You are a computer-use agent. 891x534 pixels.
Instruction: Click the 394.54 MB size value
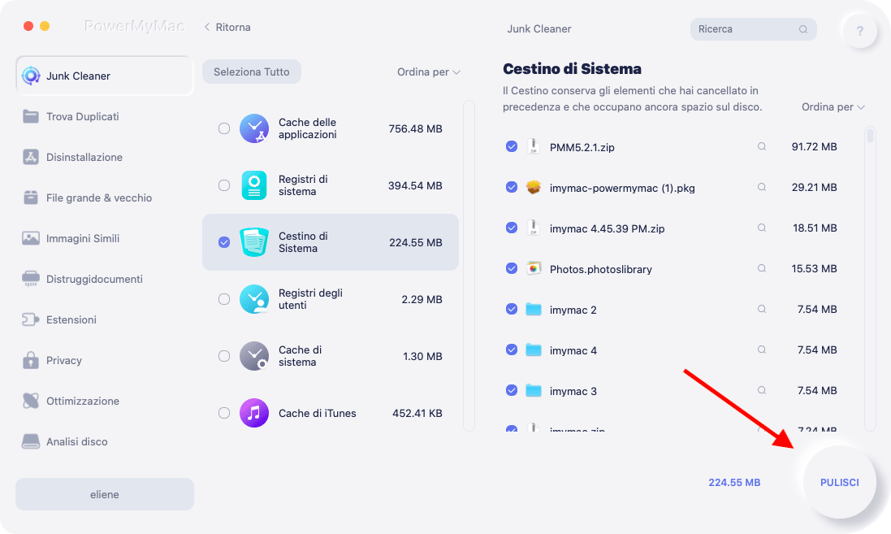click(x=415, y=186)
